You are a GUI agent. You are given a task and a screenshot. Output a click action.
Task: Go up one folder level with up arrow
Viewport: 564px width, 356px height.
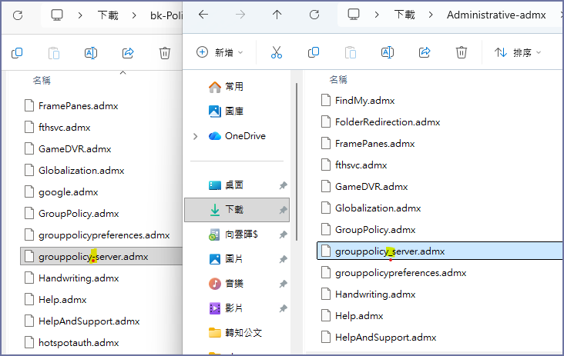[277, 15]
